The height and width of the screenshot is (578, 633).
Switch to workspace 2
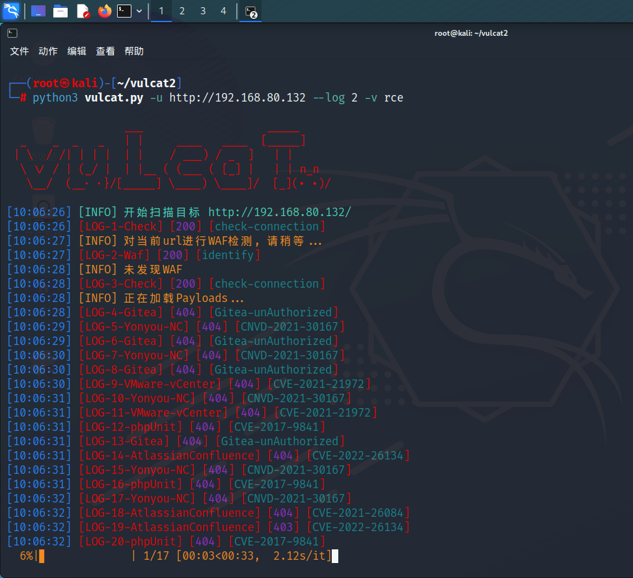click(182, 11)
